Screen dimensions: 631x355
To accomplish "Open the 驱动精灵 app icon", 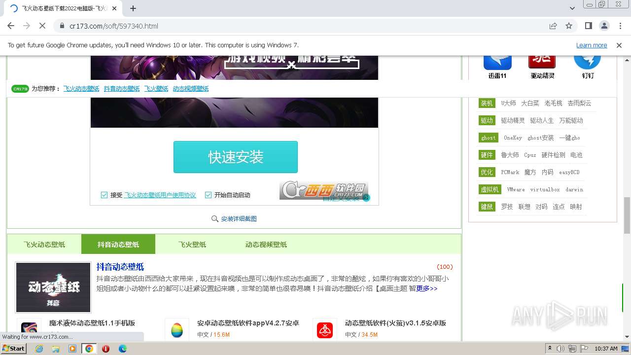I will click(542, 62).
